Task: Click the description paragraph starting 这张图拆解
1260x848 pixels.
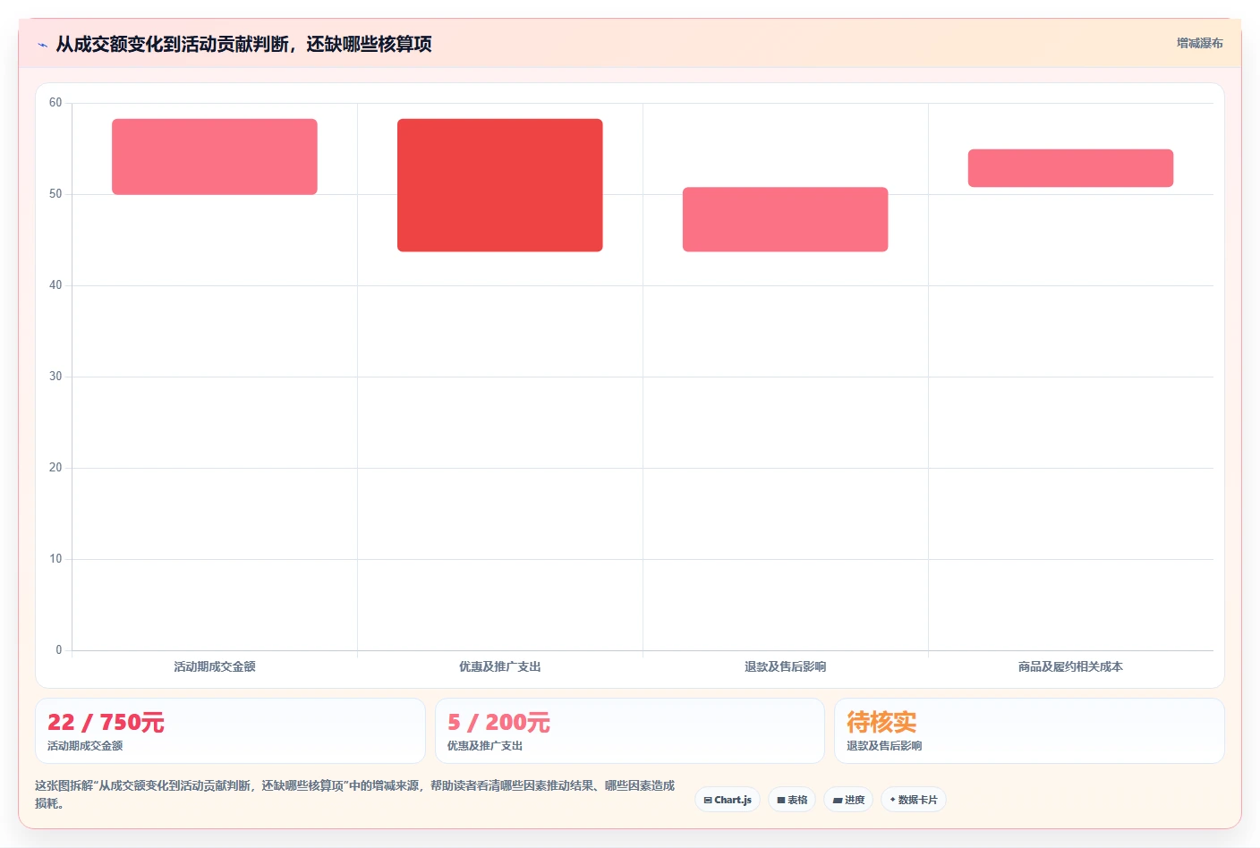Action: (355, 794)
